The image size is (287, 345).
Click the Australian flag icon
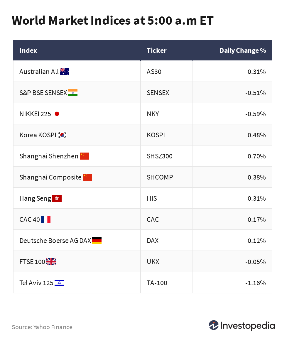[64, 72]
